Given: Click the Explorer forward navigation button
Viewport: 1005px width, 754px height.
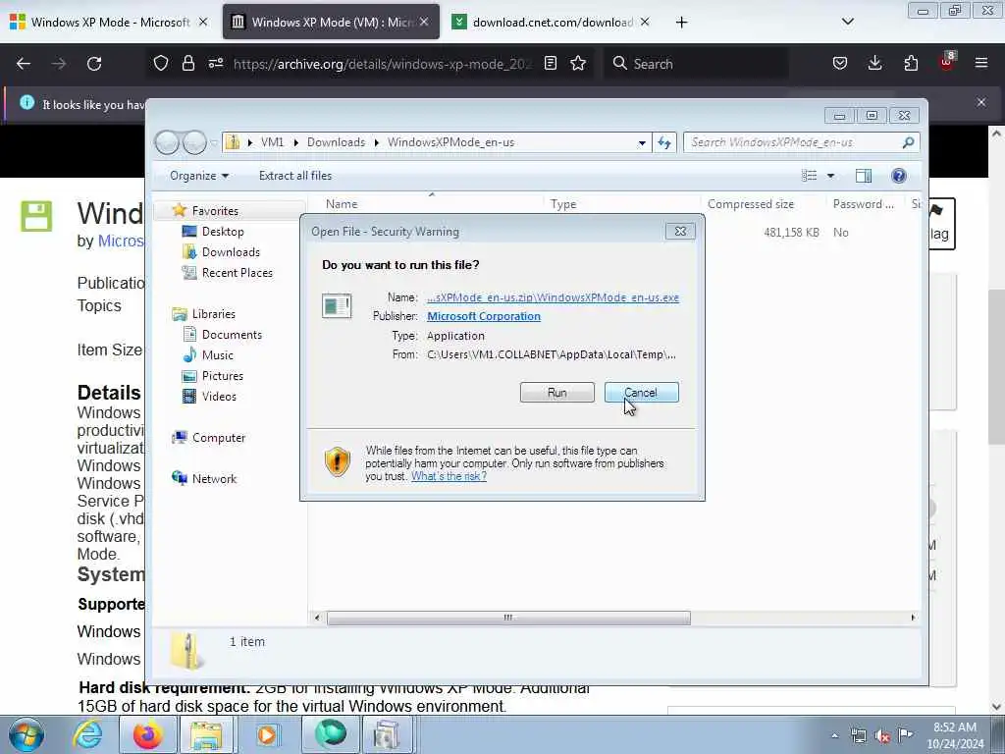Looking at the screenshot, I should (194, 142).
